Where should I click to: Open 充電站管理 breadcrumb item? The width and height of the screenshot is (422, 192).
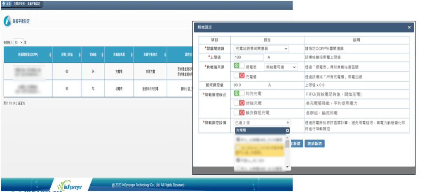18,4
